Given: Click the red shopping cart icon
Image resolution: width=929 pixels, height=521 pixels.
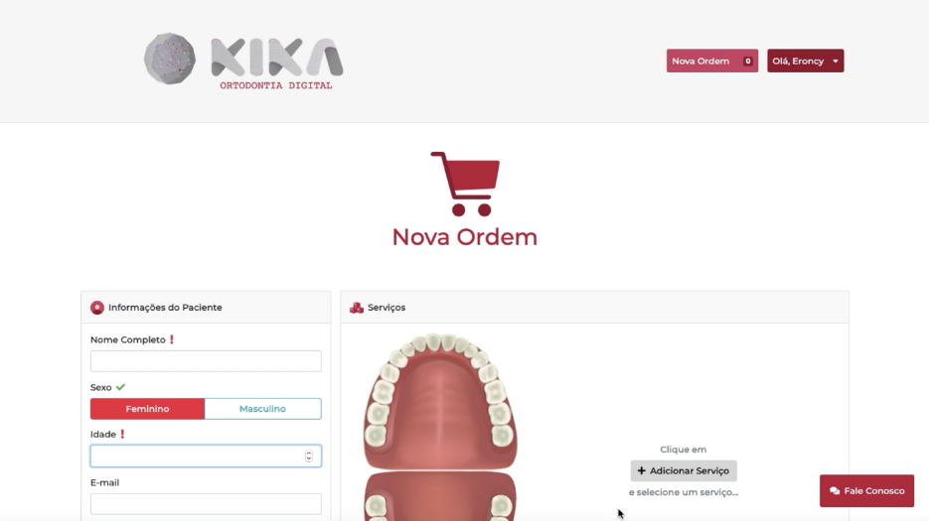Looking at the screenshot, I should click(x=466, y=184).
